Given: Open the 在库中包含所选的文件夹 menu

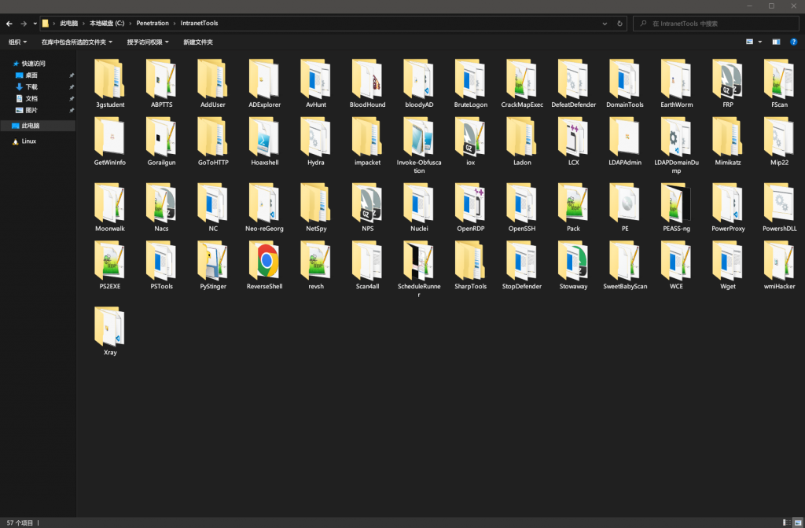Looking at the screenshot, I should pos(76,42).
